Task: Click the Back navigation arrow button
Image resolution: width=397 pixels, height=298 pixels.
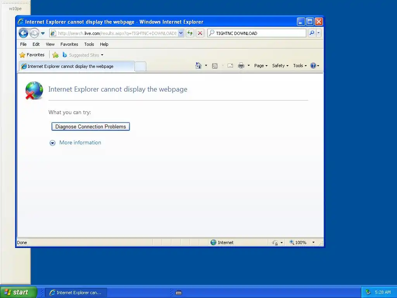Action: (x=23, y=33)
